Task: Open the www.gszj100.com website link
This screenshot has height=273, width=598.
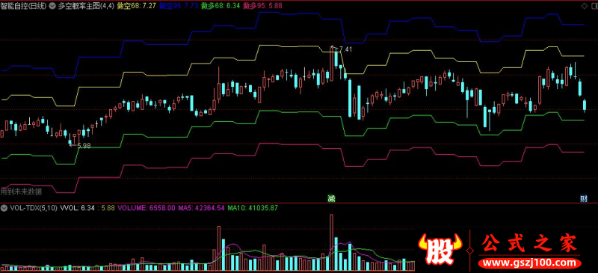Action: pos(530,263)
